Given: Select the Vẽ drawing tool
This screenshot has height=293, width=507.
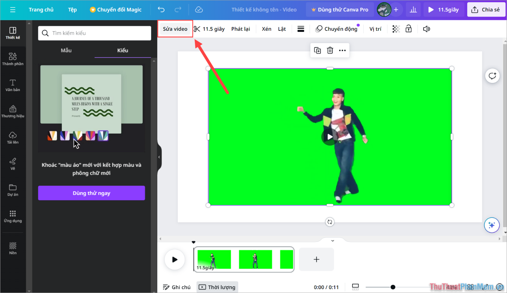Looking at the screenshot, I should 13,164.
